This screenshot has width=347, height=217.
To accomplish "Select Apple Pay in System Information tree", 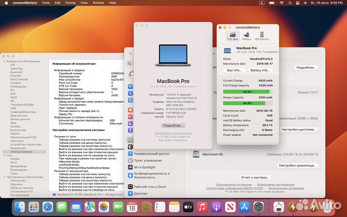I will click(x=16, y=68).
